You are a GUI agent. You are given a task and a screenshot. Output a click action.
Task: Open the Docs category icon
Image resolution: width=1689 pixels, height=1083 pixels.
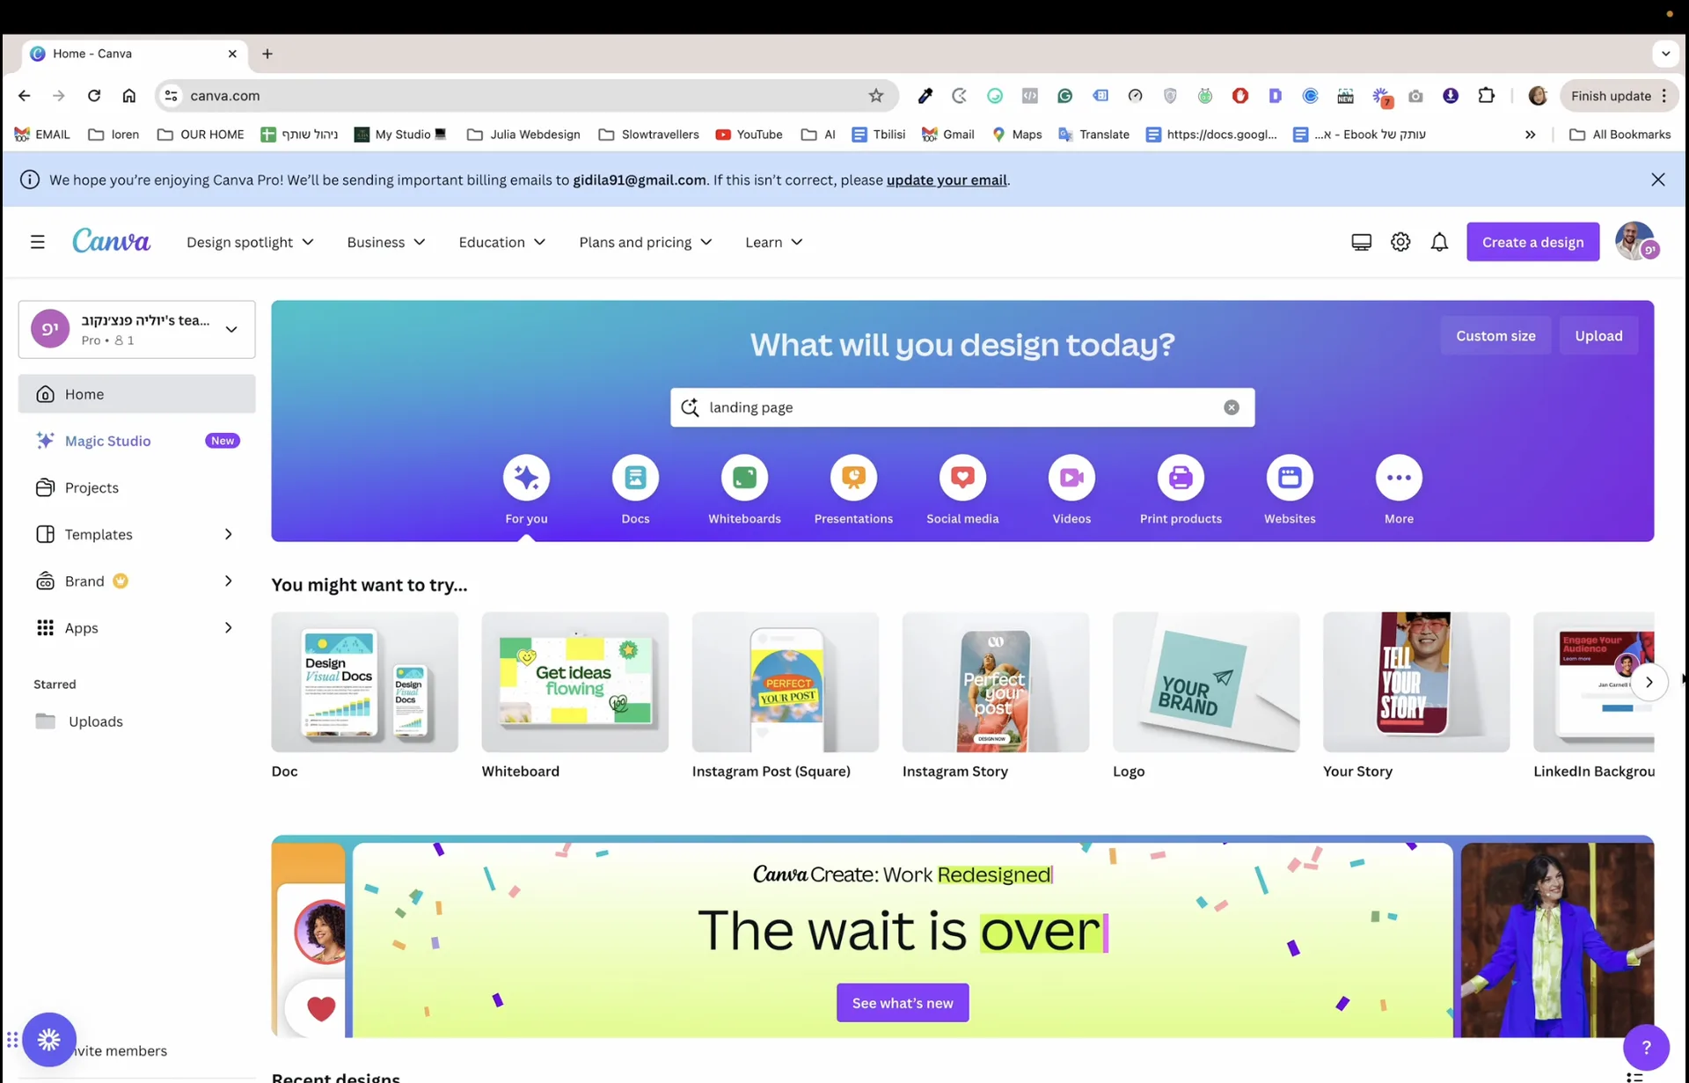tap(635, 478)
